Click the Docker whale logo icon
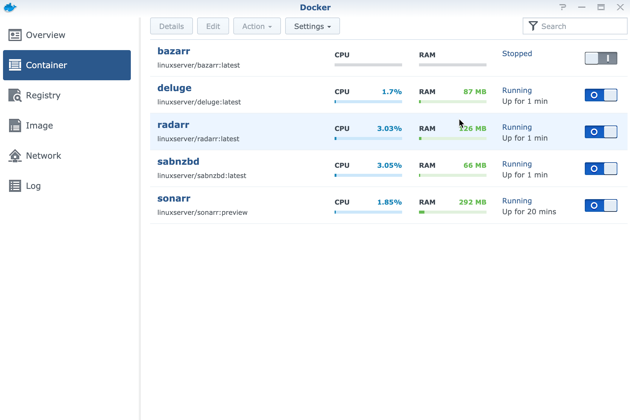Screen dimensions: 630x420 (10, 8)
